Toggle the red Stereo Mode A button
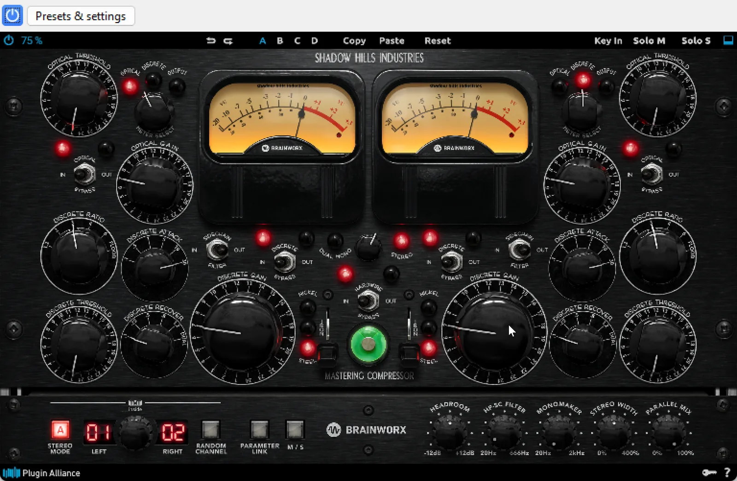The height and width of the screenshot is (481, 737). tap(60, 430)
